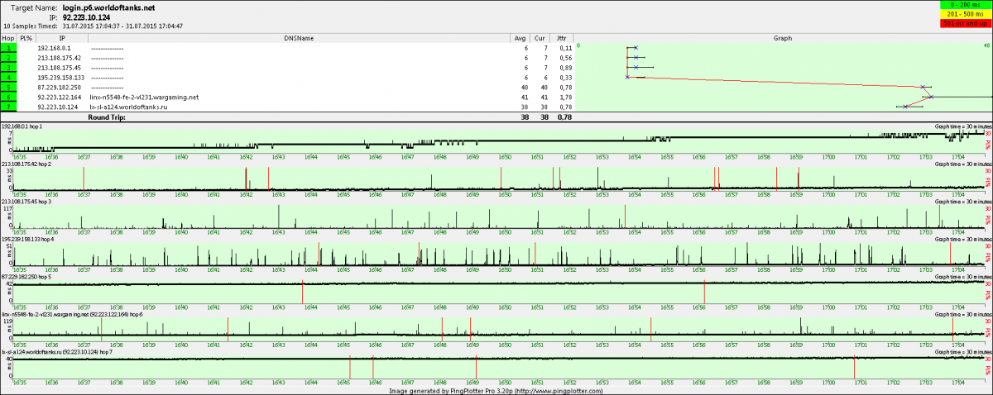Click hop 7's blue X marker in graph
The width and height of the screenshot is (993, 395).
coord(905,107)
